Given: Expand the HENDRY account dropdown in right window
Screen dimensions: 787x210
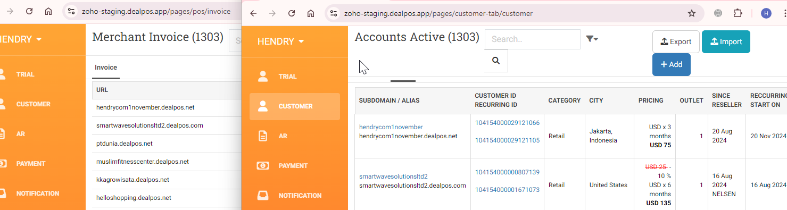Looking at the screenshot, I should pyautogui.click(x=281, y=41).
